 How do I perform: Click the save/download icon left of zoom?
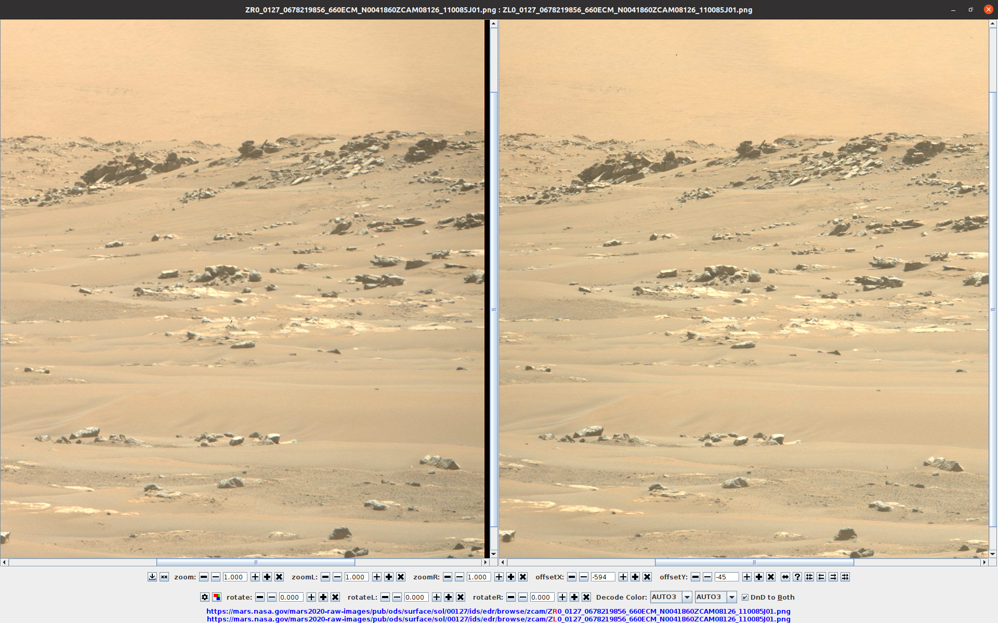152,577
